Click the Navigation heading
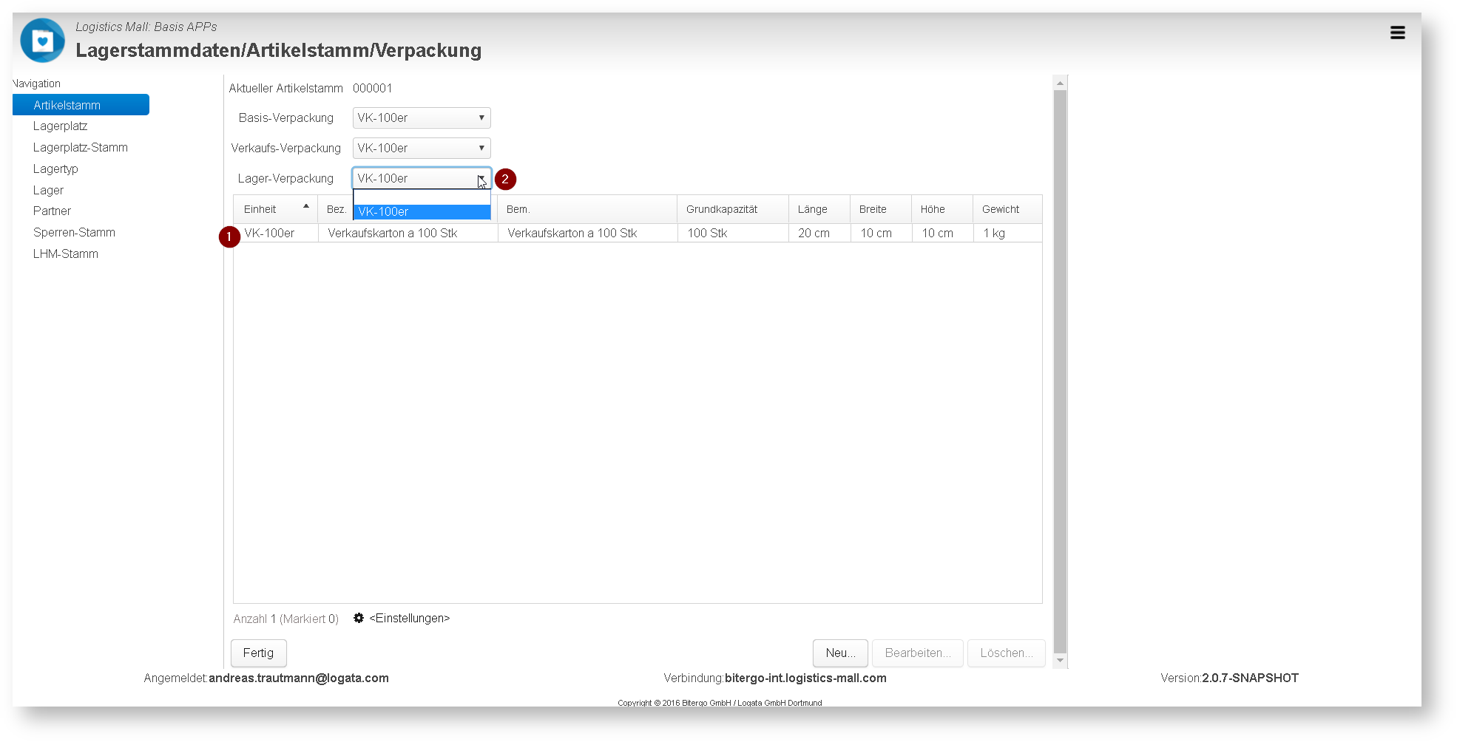1457x742 pixels. pos(36,84)
